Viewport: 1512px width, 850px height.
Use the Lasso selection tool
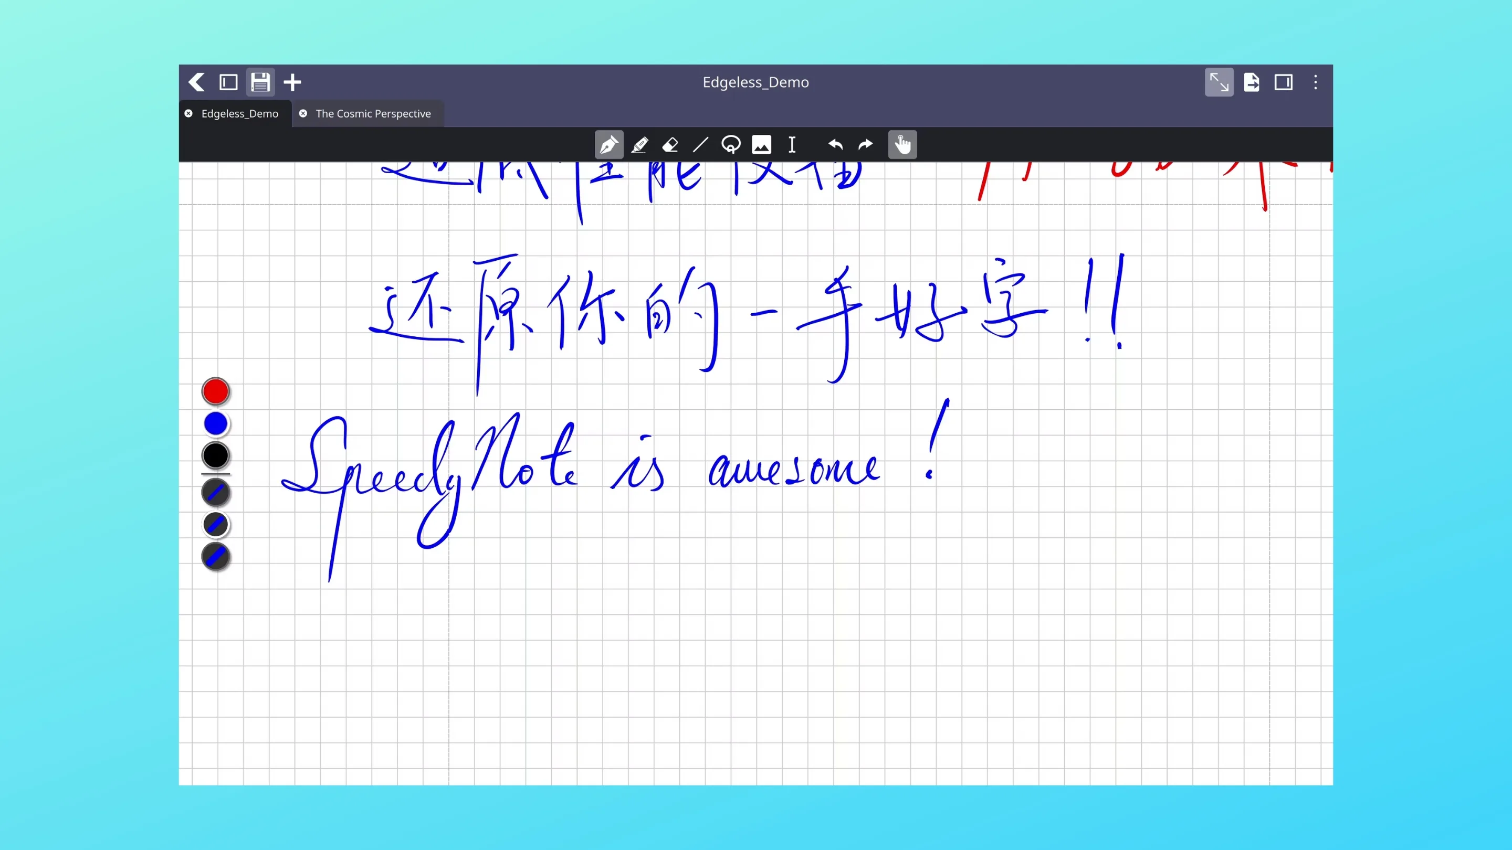point(731,145)
